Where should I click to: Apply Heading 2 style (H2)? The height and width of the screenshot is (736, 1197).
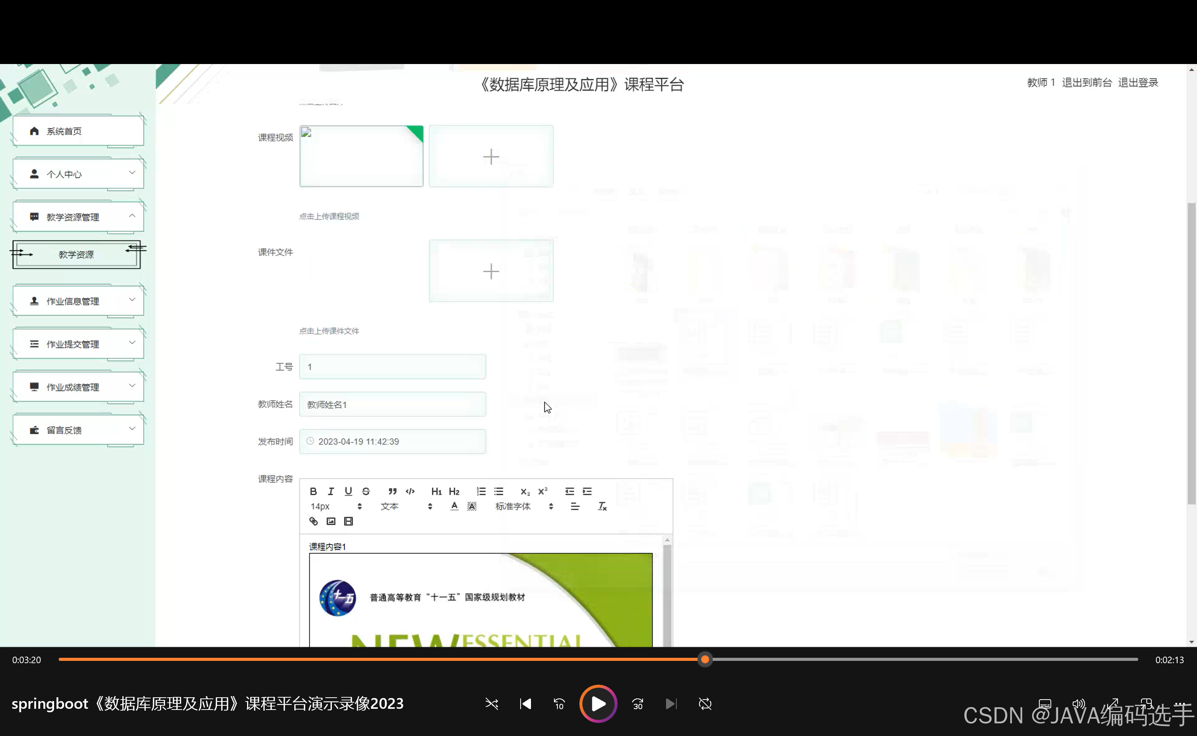click(454, 491)
